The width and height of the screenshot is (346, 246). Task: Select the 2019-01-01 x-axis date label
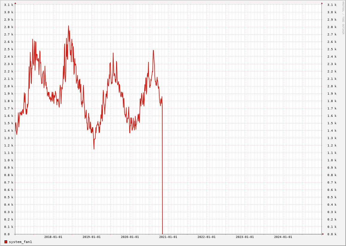[x=92, y=237]
